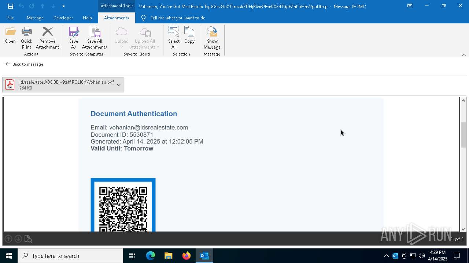This screenshot has height=263, width=469.
Task: Click the Undo arrow in quick access toolbar
Action: point(21,6)
